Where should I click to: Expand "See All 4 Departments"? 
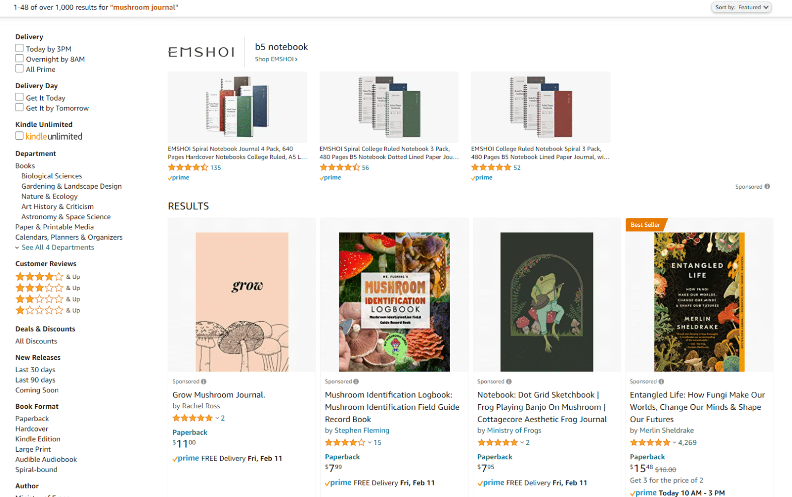pyautogui.click(x=58, y=247)
